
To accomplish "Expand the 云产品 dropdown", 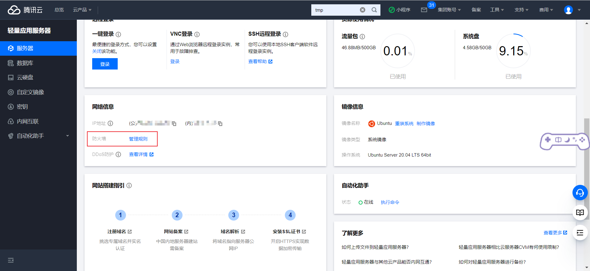I will pos(82,10).
